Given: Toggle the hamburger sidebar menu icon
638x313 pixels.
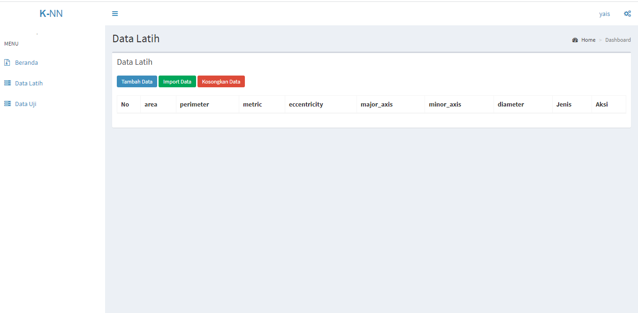Looking at the screenshot, I should pyautogui.click(x=115, y=14).
